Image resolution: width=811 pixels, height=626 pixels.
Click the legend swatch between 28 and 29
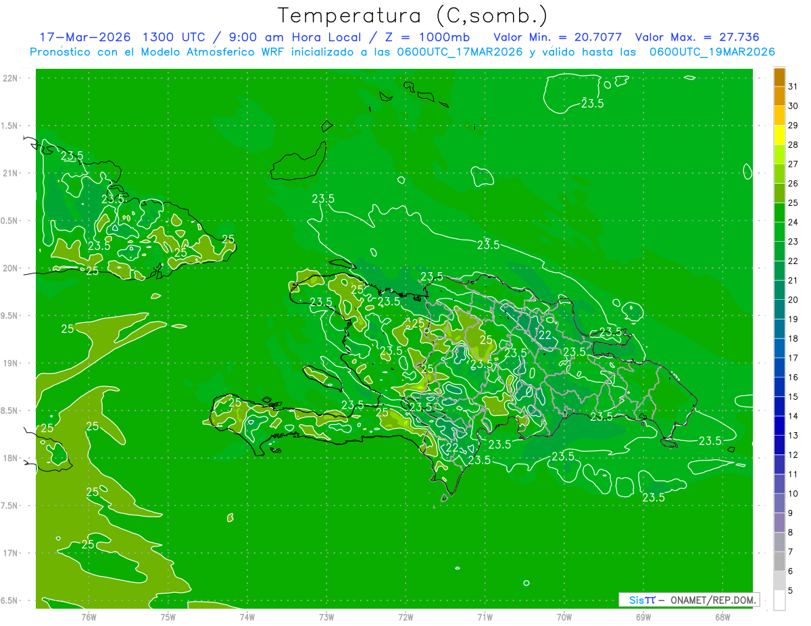pos(779,135)
